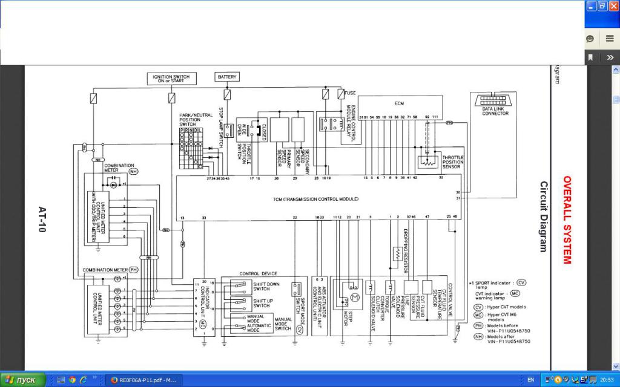
Task: Launch Chrome from quick launch bar
Action: (x=72, y=380)
